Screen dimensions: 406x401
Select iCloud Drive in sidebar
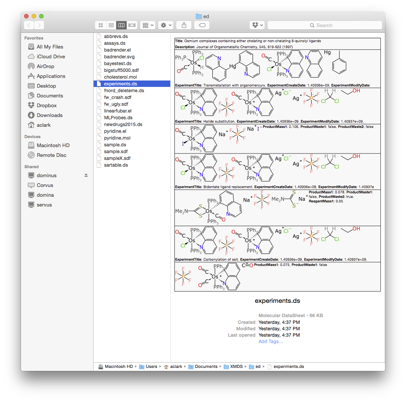(x=51, y=56)
